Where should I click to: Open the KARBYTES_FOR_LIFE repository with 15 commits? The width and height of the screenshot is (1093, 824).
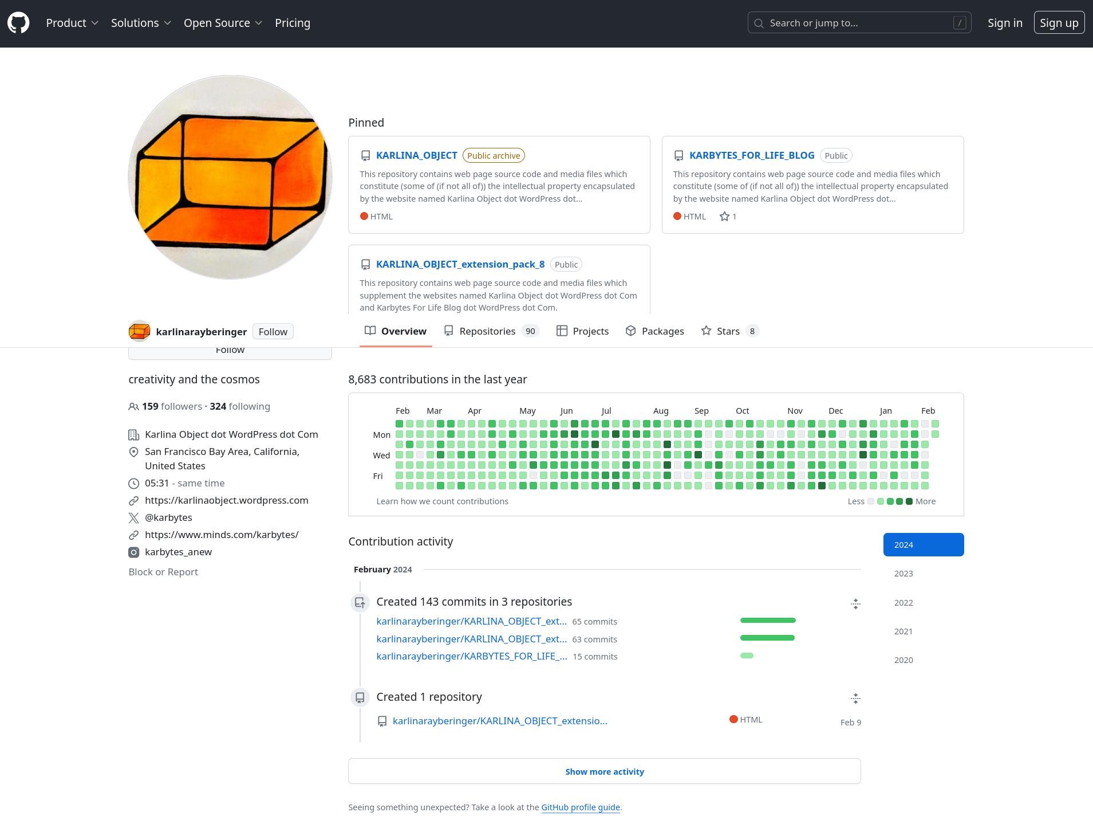pyautogui.click(x=471, y=656)
